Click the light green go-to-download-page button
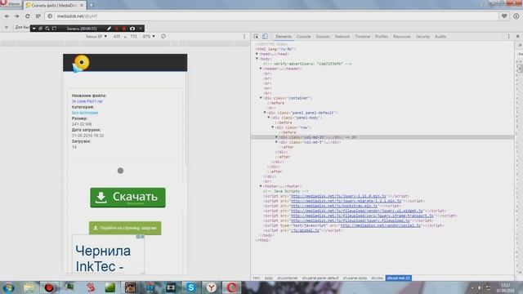This screenshot has width=523, height=294. tap(125, 228)
